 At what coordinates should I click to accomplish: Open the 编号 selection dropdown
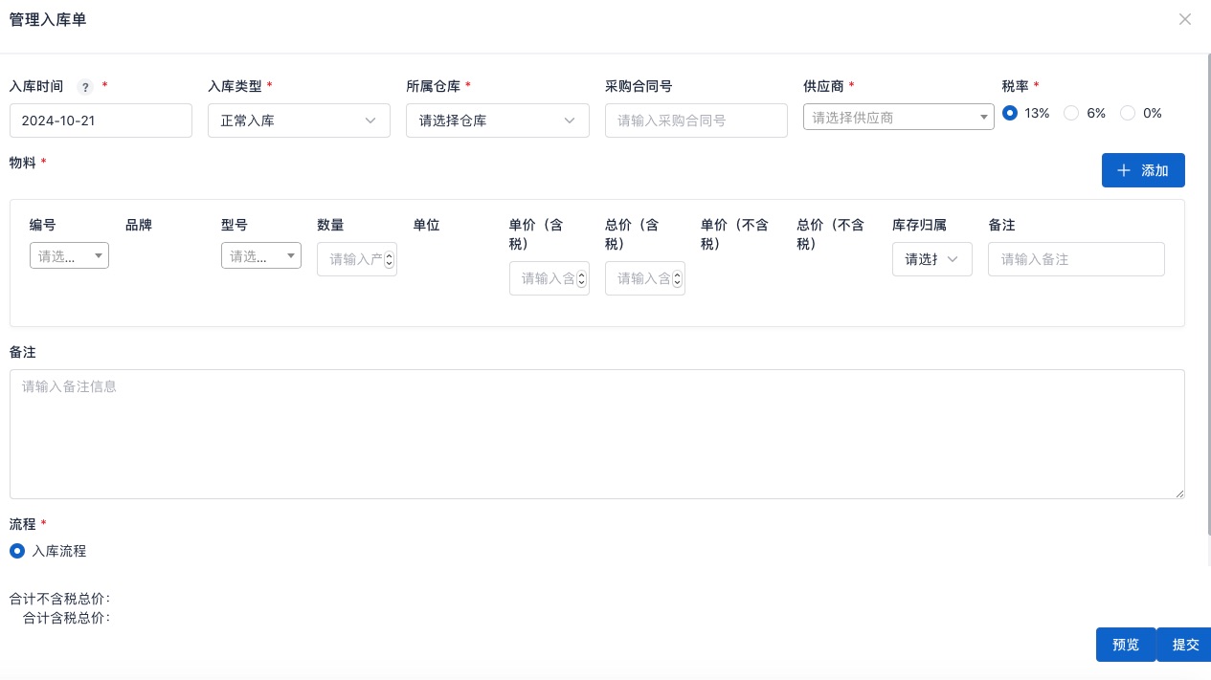pos(70,255)
